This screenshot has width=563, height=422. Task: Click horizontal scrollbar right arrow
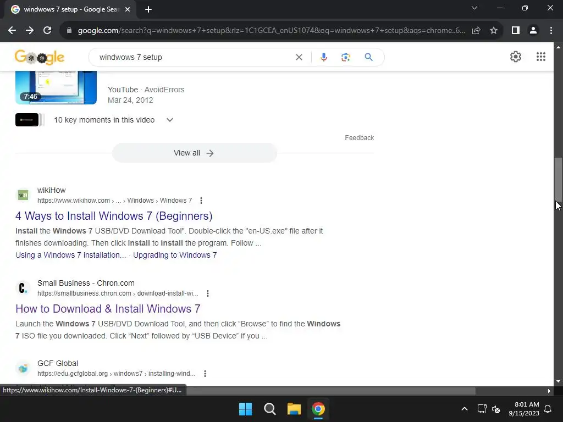tap(549, 391)
